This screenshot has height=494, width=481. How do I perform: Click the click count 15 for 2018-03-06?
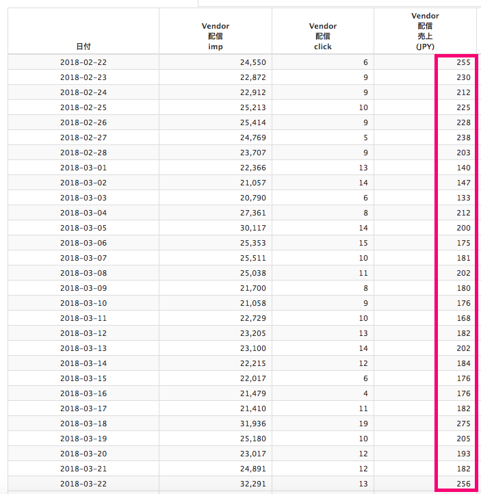point(363,243)
